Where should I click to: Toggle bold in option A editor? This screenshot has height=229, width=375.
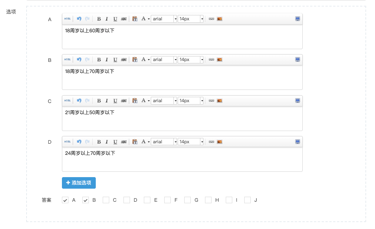coord(99,19)
